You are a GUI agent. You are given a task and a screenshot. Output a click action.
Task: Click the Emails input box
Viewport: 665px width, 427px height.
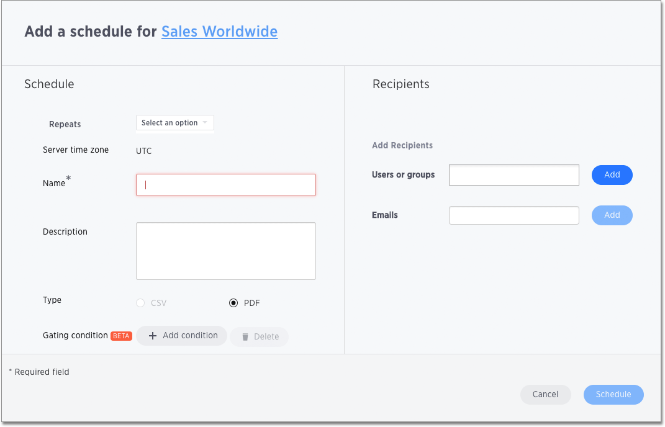tap(513, 215)
